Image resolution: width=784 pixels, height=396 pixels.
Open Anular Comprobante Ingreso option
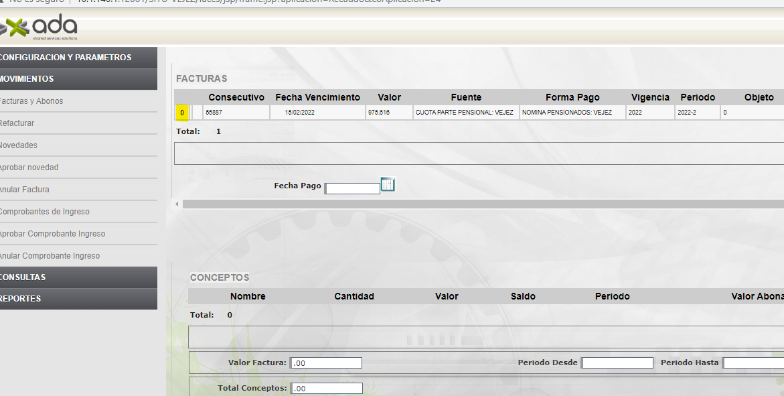(x=50, y=256)
